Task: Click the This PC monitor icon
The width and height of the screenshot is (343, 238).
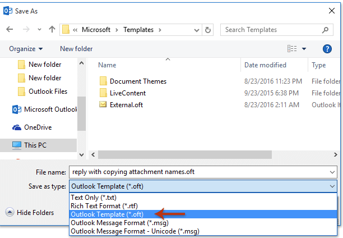Action: [17, 145]
